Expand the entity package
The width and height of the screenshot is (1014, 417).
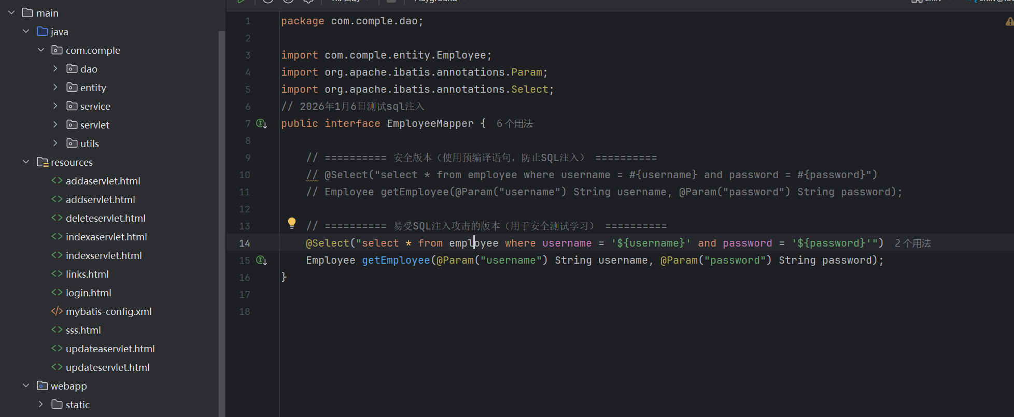point(55,87)
